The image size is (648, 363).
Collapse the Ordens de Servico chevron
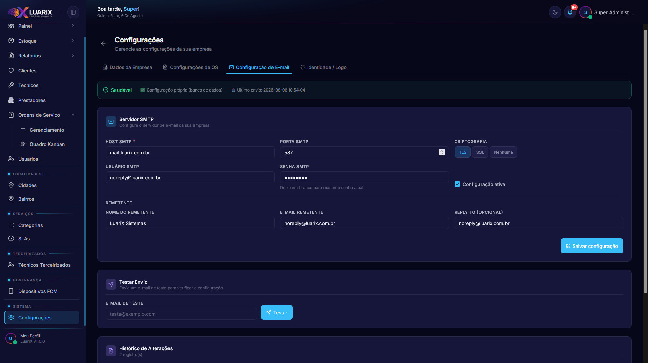pyautogui.click(x=73, y=115)
